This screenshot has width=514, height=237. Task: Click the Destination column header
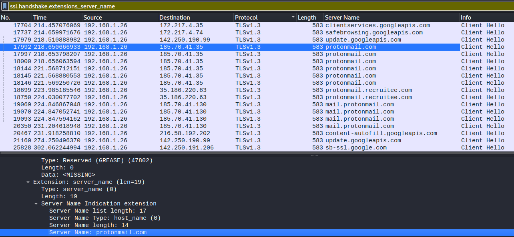[x=196, y=18]
